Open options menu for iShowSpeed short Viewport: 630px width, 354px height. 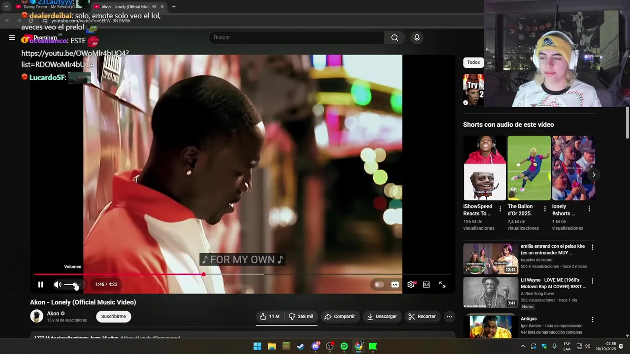pos(501,209)
